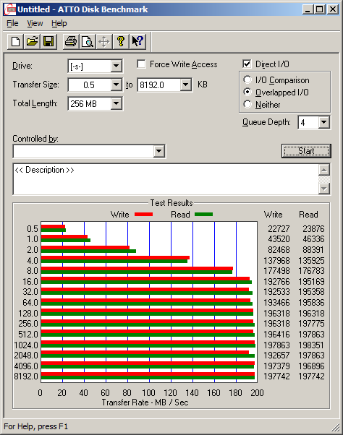Click the status bar help message
Screen dimensions: 343x435
pos(36,426)
